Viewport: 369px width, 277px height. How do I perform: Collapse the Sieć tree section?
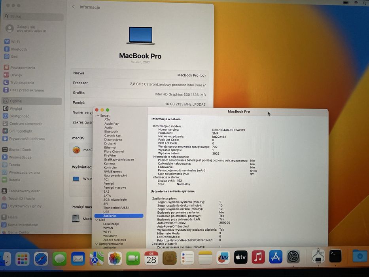pyautogui.click(x=97, y=220)
